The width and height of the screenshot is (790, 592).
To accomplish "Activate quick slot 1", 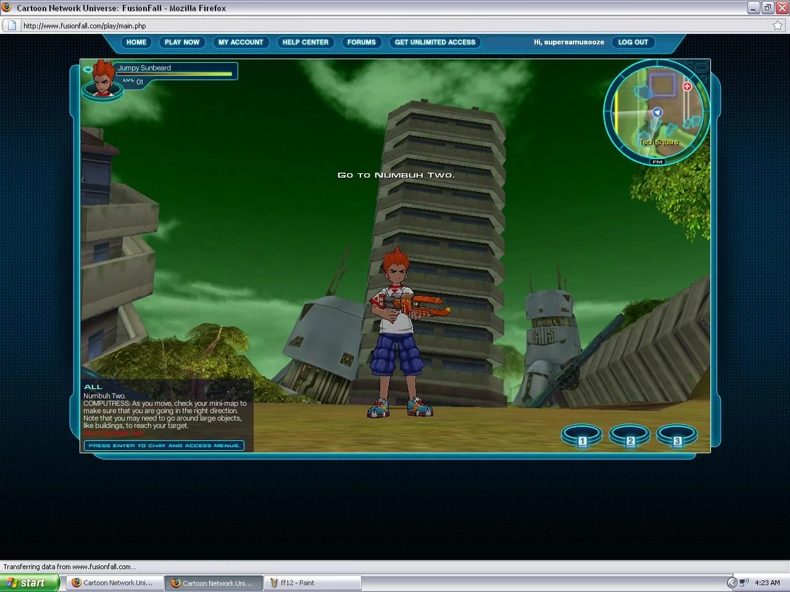I will click(582, 435).
